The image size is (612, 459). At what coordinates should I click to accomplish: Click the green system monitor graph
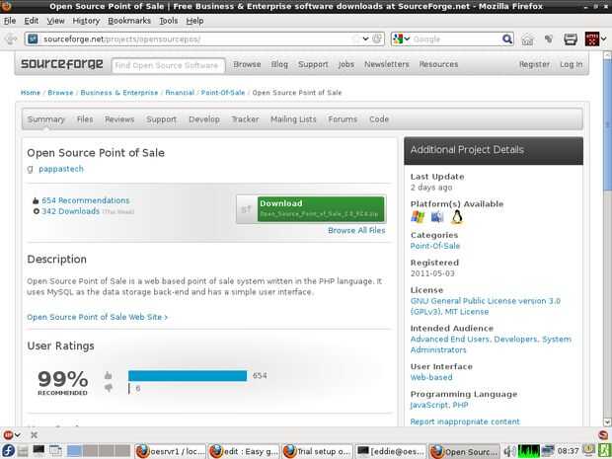tap(529, 451)
